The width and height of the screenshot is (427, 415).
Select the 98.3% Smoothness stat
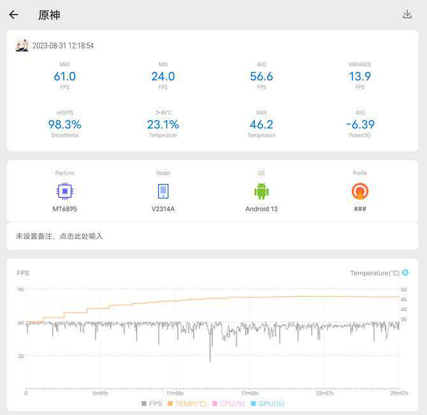point(64,125)
